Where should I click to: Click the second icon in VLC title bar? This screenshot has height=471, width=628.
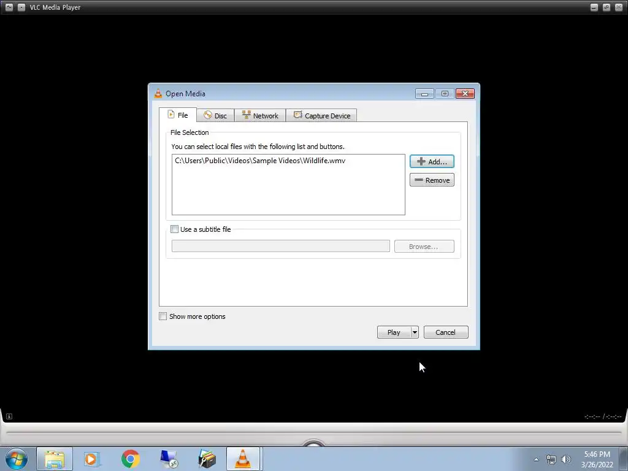(x=21, y=7)
